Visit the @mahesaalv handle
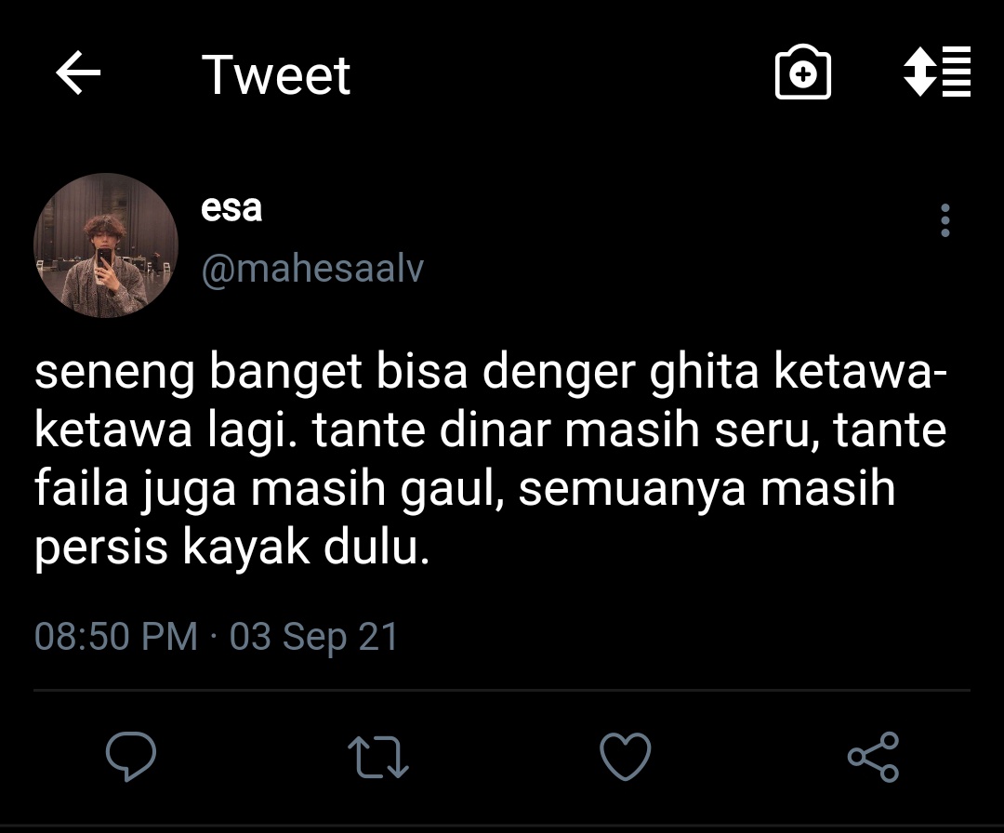1004x833 pixels. 312,269
